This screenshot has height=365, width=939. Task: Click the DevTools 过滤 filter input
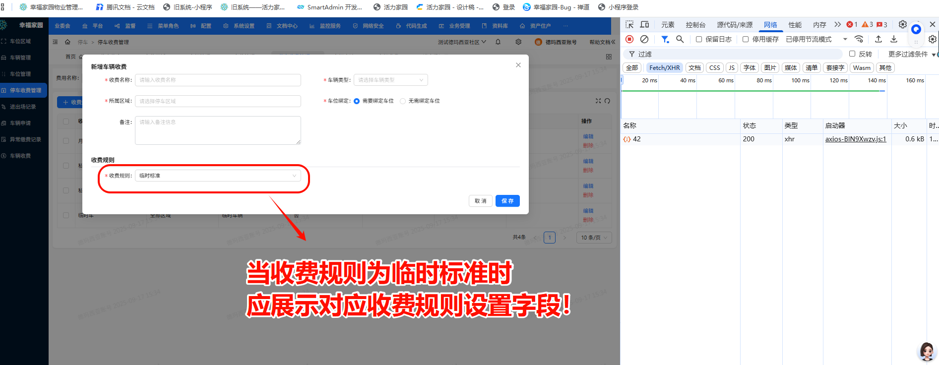[733, 54]
